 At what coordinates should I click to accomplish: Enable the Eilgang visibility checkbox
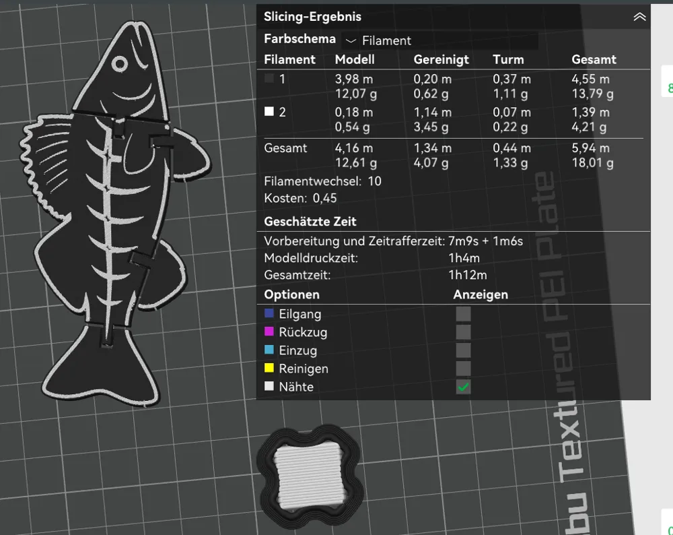[x=462, y=313]
